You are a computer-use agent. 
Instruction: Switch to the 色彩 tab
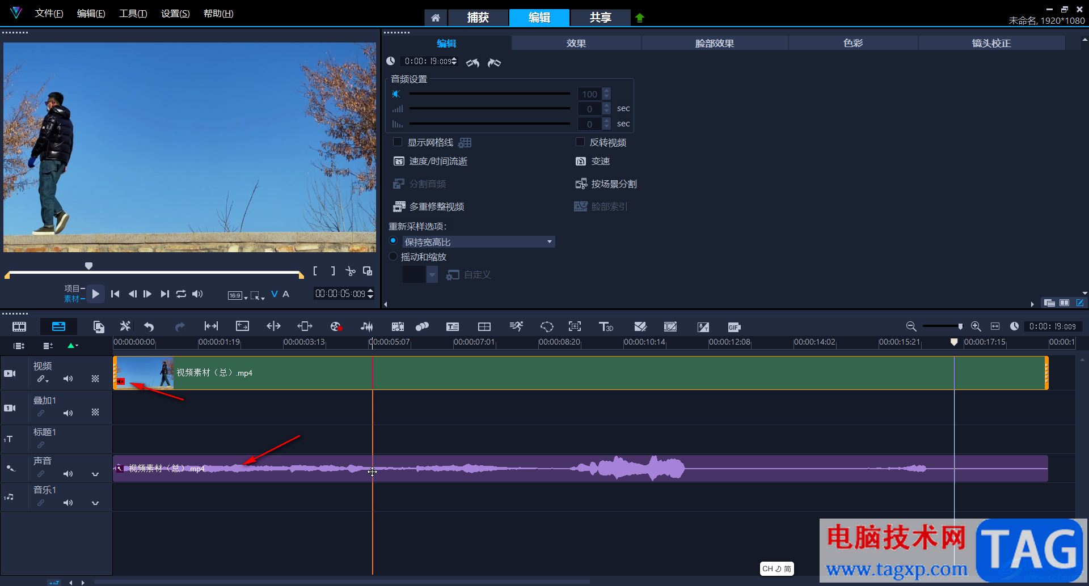click(x=852, y=43)
